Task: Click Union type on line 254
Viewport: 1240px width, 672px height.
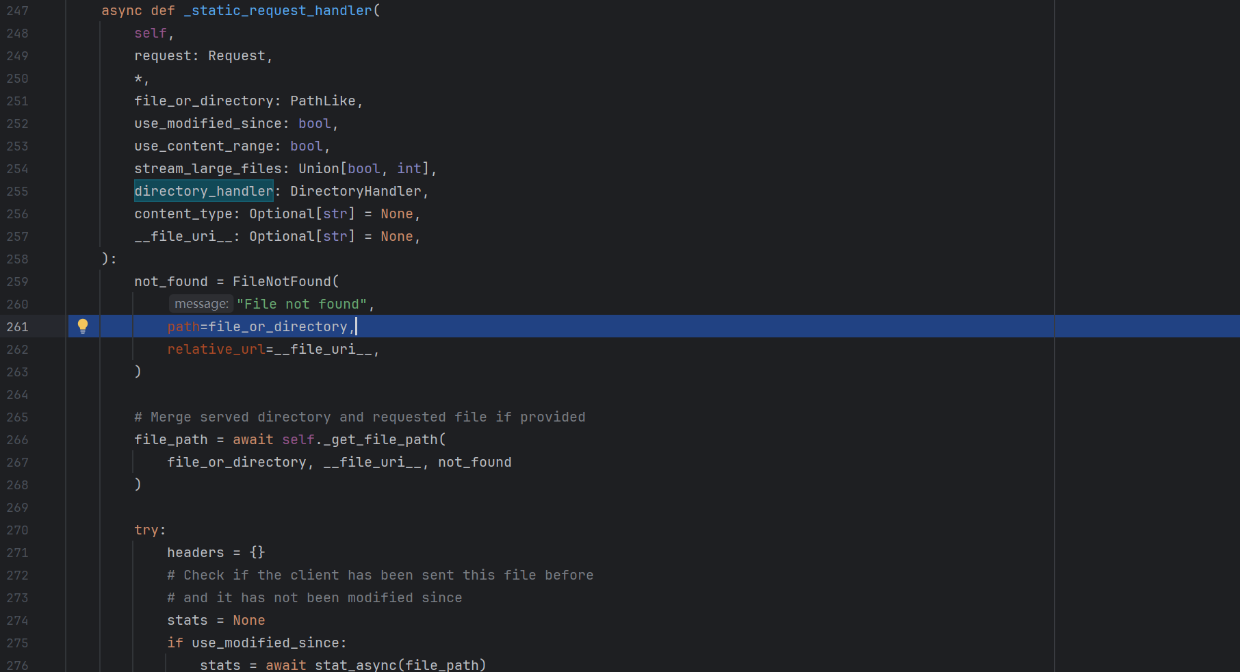Action: [x=319, y=168]
